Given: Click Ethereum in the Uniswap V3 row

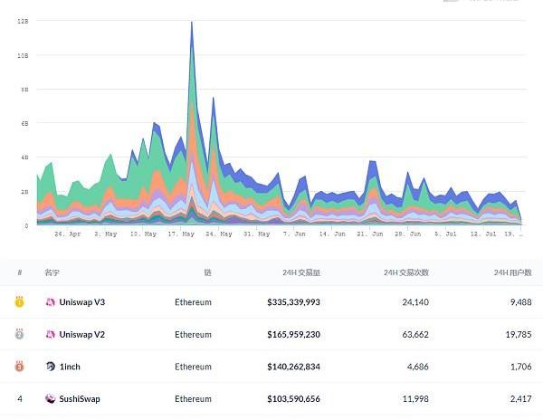Looking at the screenshot, I should click(194, 302).
